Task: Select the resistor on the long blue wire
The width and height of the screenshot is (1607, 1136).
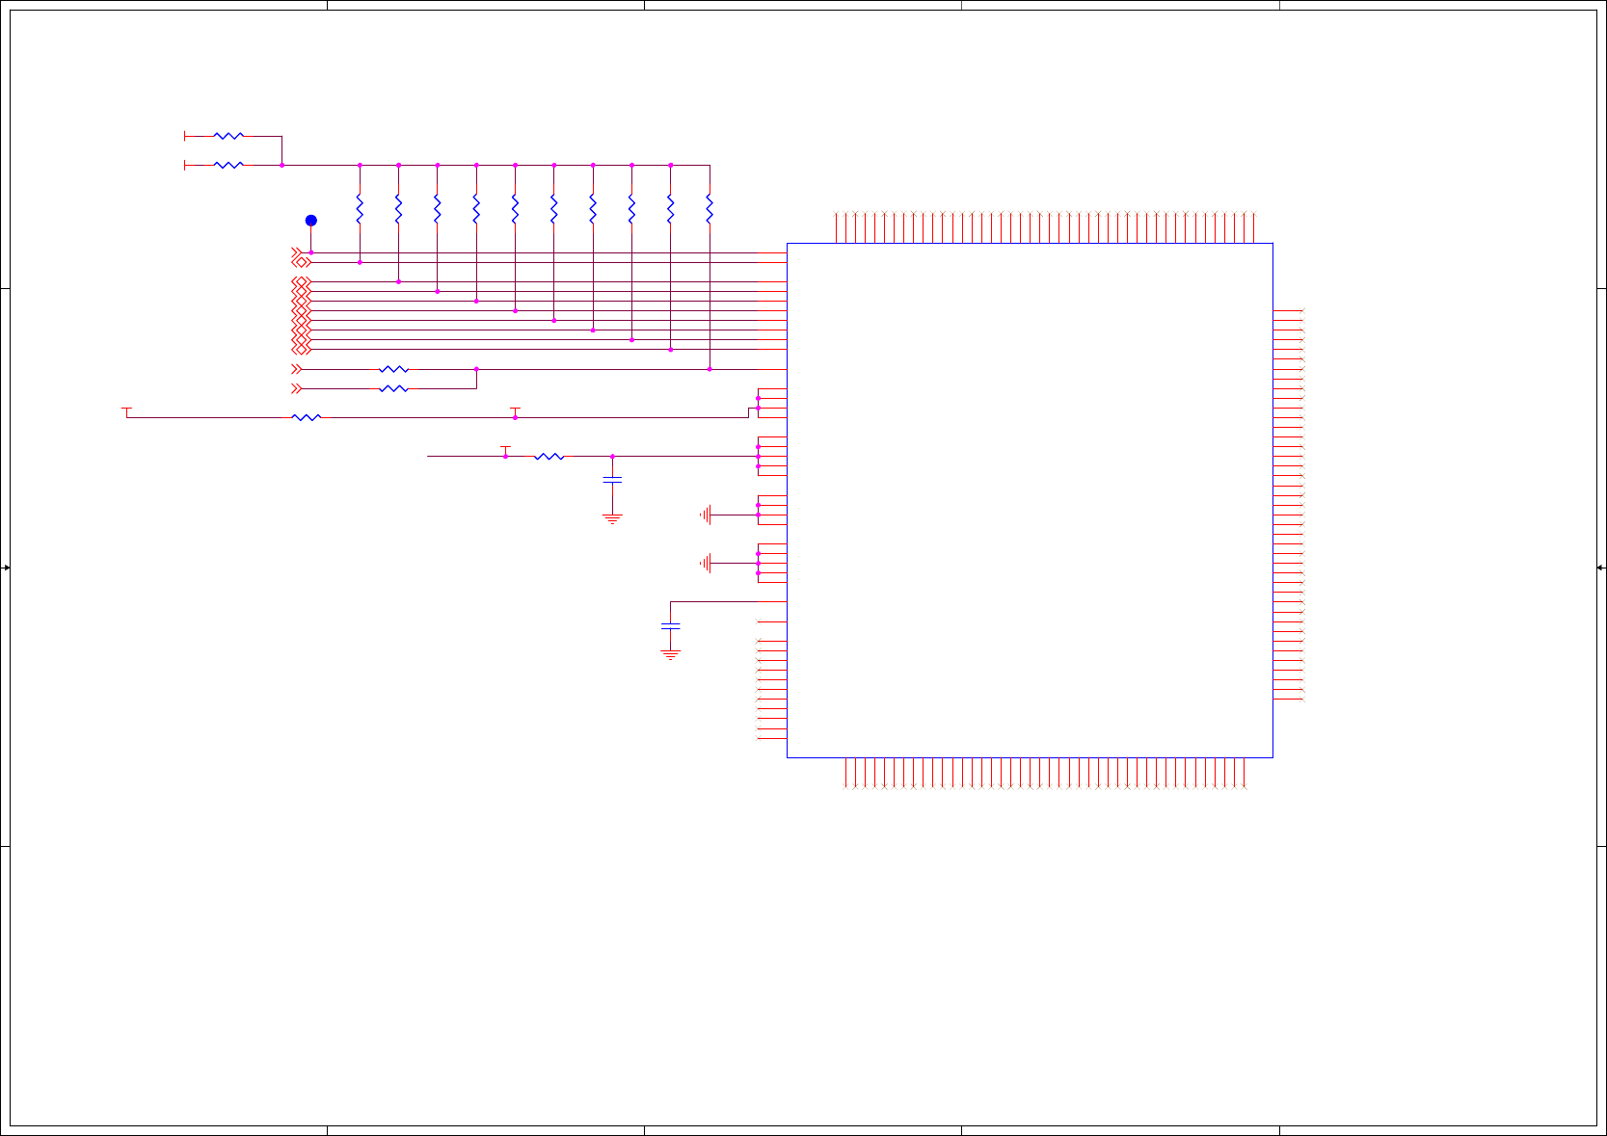Action: pos(307,417)
